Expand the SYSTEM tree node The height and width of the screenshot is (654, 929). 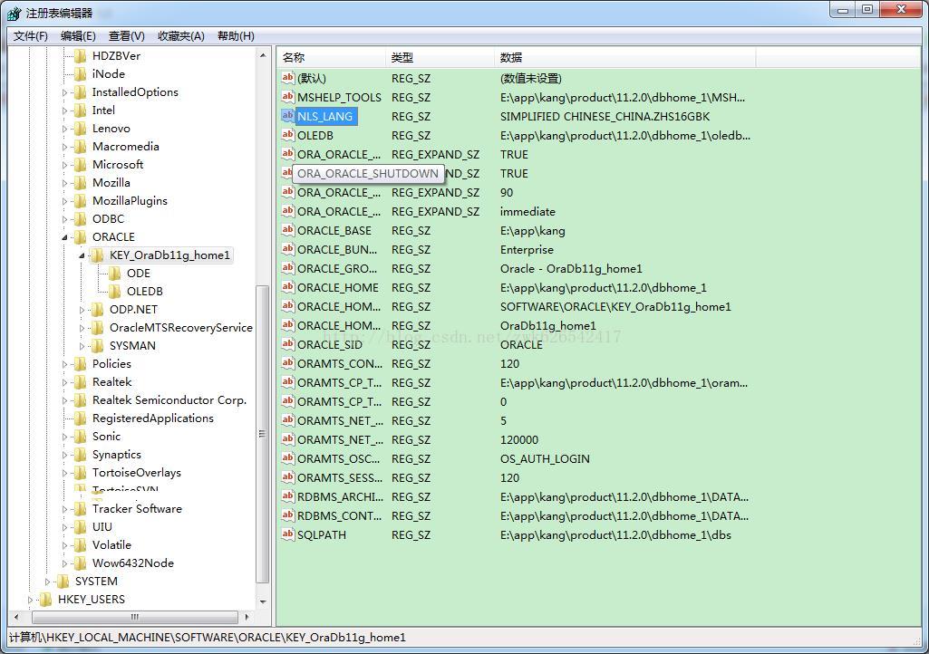(47, 582)
